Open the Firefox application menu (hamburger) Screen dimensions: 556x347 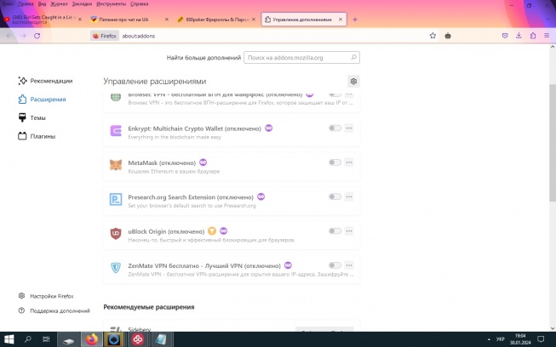[x=547, y=36]
